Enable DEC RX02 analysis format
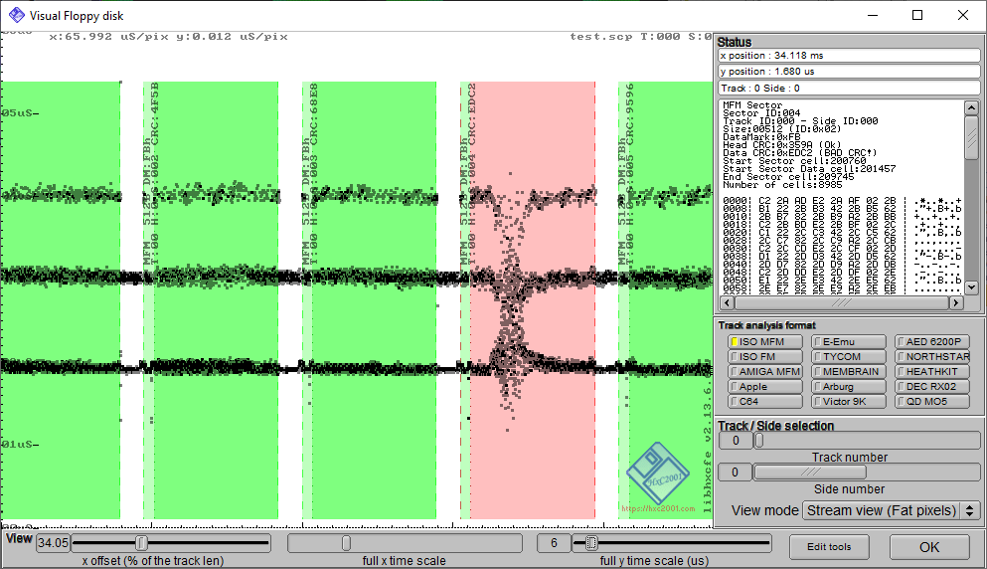 [x=932, y=387]
